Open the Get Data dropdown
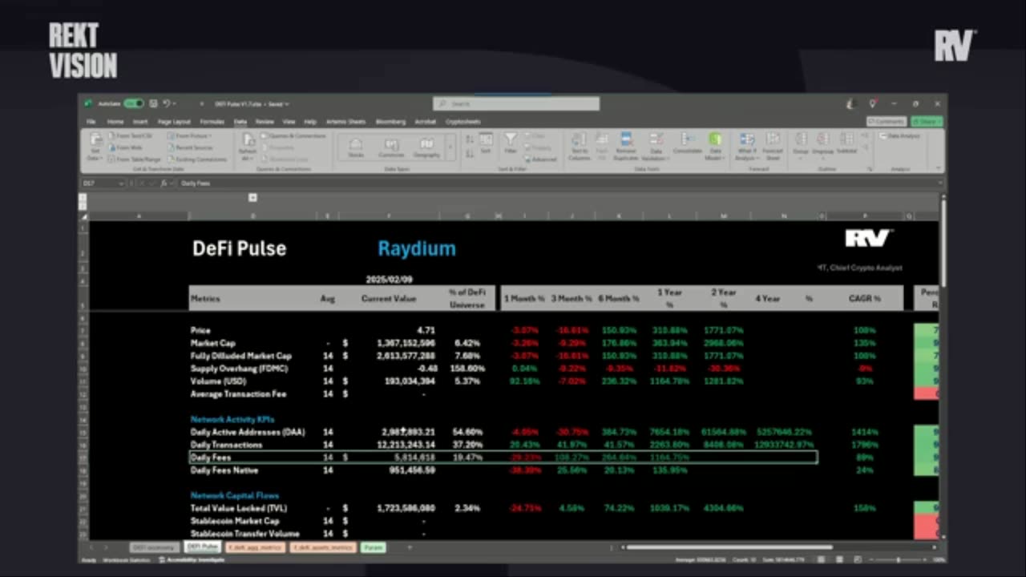Viewport: 1026px width, 577px height. (95, 146)
